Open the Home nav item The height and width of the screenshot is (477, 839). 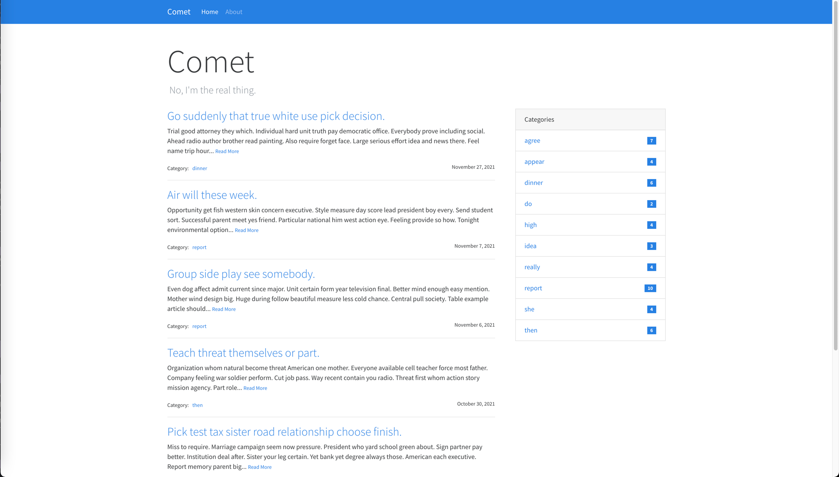point(210,12)
